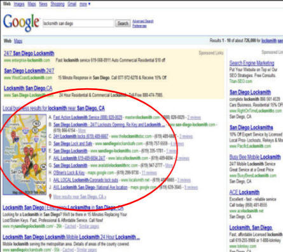Open result H, O'Brien's Lock & Key
Viewport: 283px width, 252px height.
tap(69, 173)
